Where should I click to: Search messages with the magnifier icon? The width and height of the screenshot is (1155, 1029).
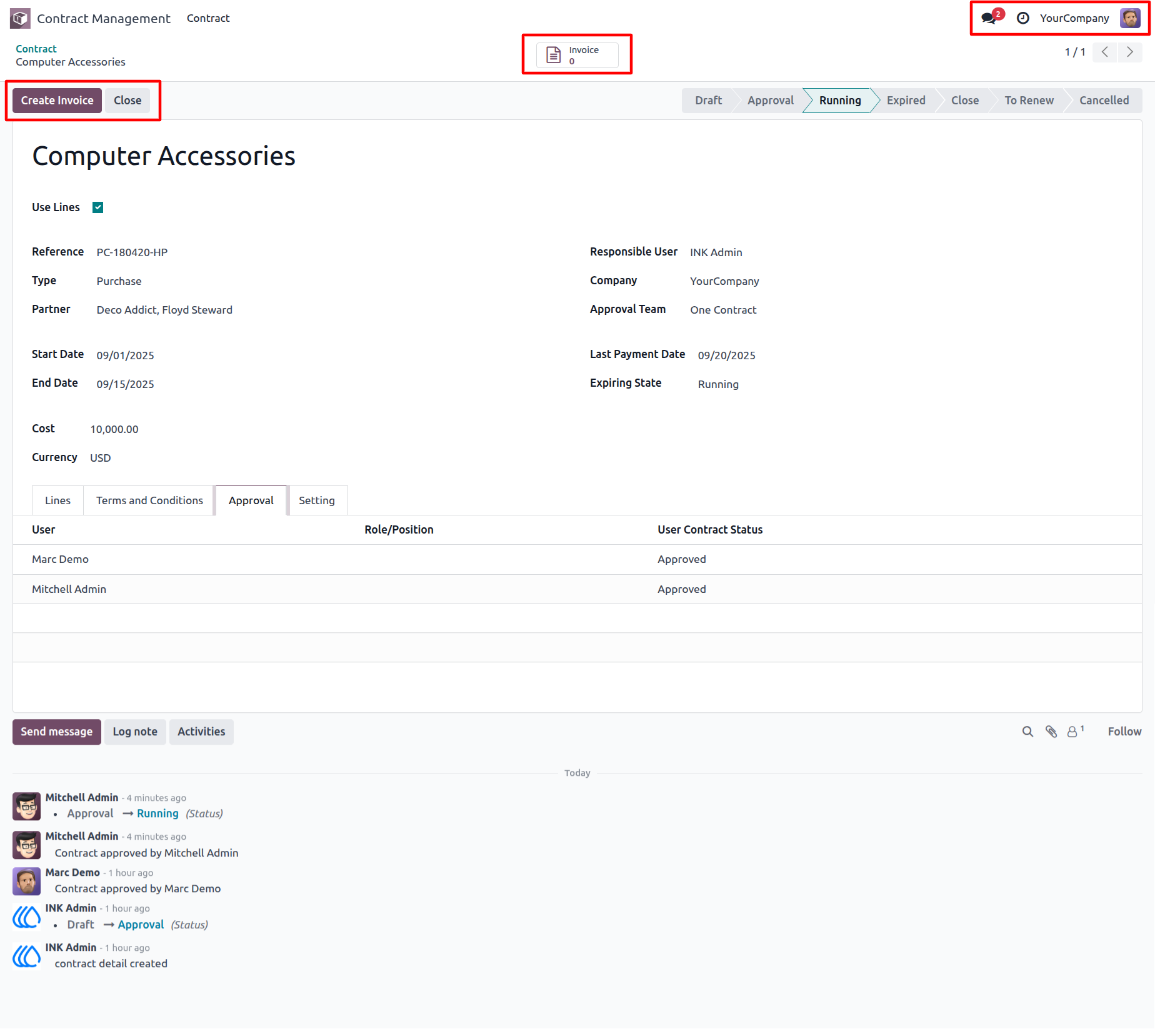[x=1027, y=732]
